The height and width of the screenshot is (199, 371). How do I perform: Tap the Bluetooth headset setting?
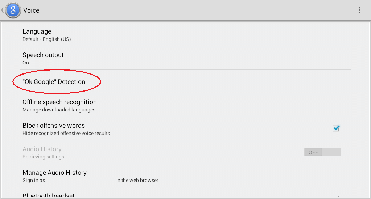coord(49,195)
